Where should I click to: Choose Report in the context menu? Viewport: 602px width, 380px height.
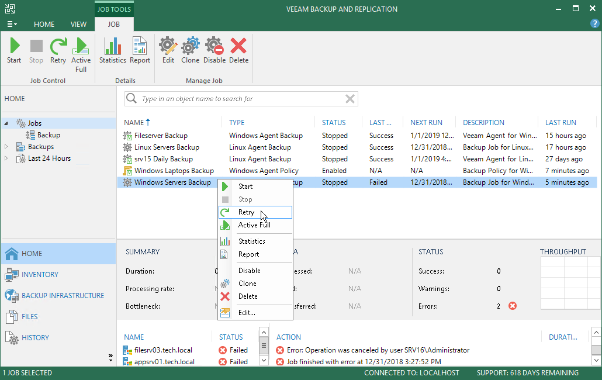coord(255,254)
